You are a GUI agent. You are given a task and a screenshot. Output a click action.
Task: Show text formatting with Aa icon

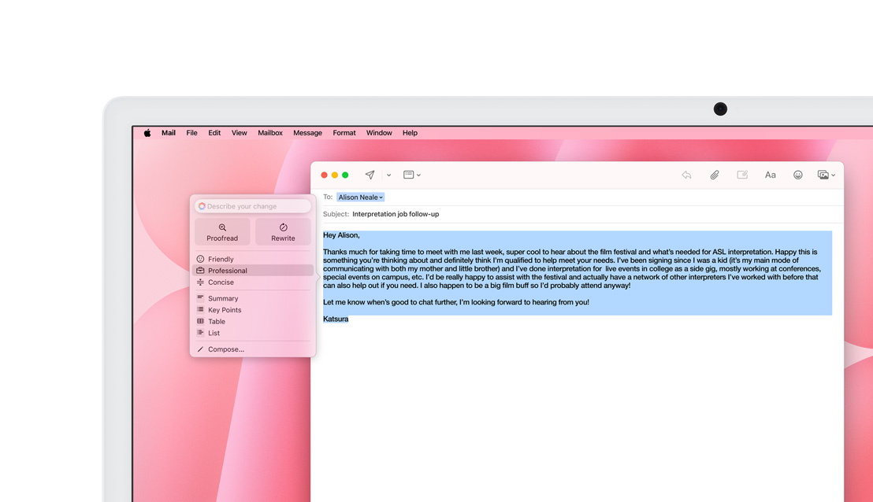coord(770,175)
